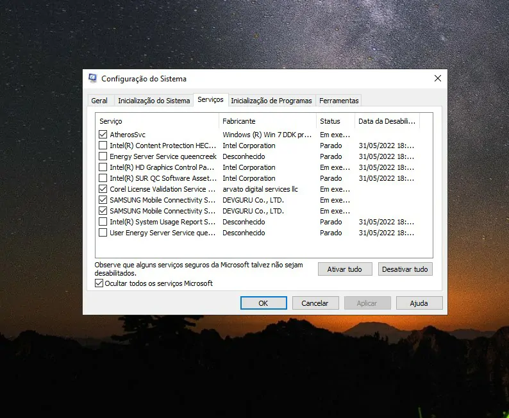This screenshot has height=418, width=509.
Task: Close the Configuração do Sistema dialog
Action: 438,78
